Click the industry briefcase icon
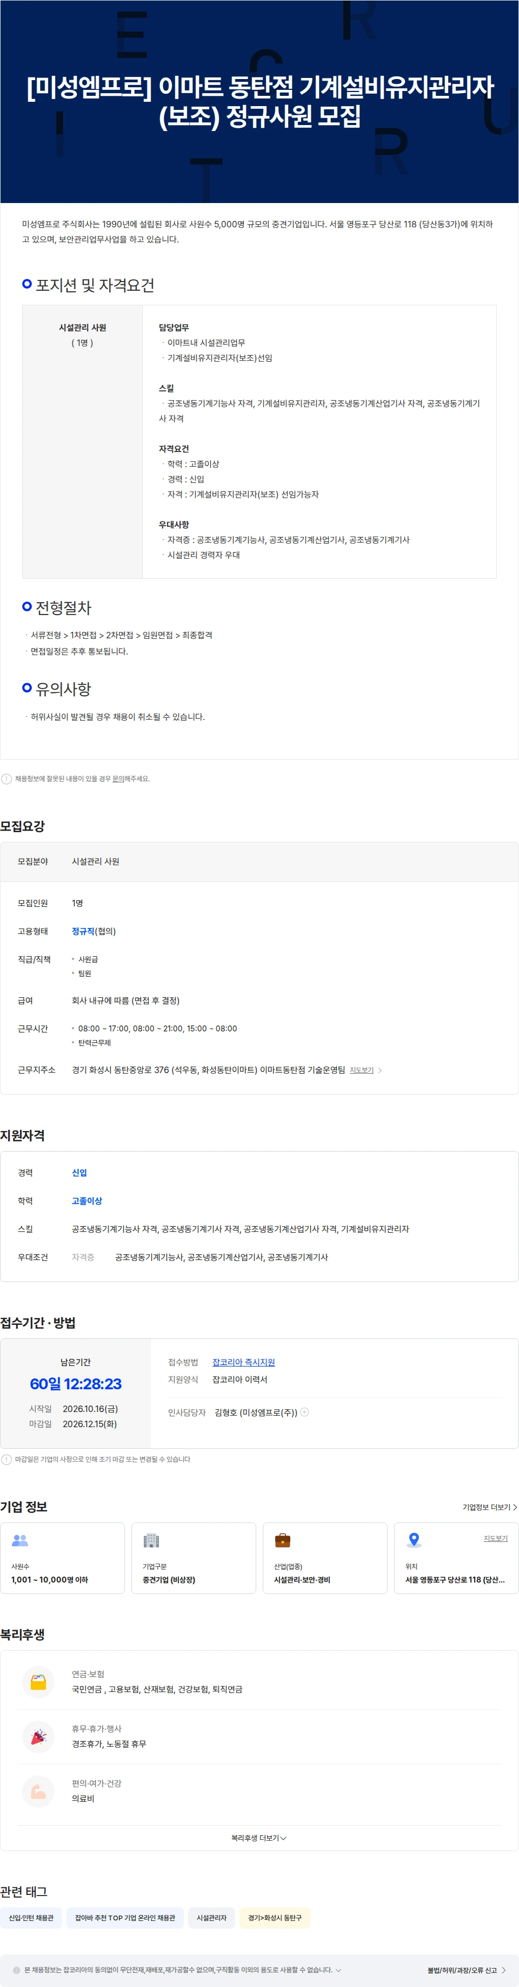This screenshot has height=1987, width=519. click(x=283, y=1540)
